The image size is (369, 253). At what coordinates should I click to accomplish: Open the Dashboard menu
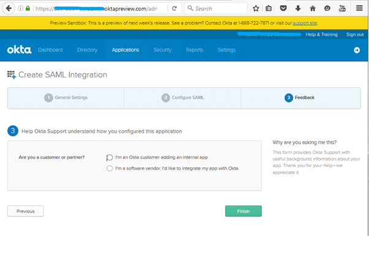(50, 50)
